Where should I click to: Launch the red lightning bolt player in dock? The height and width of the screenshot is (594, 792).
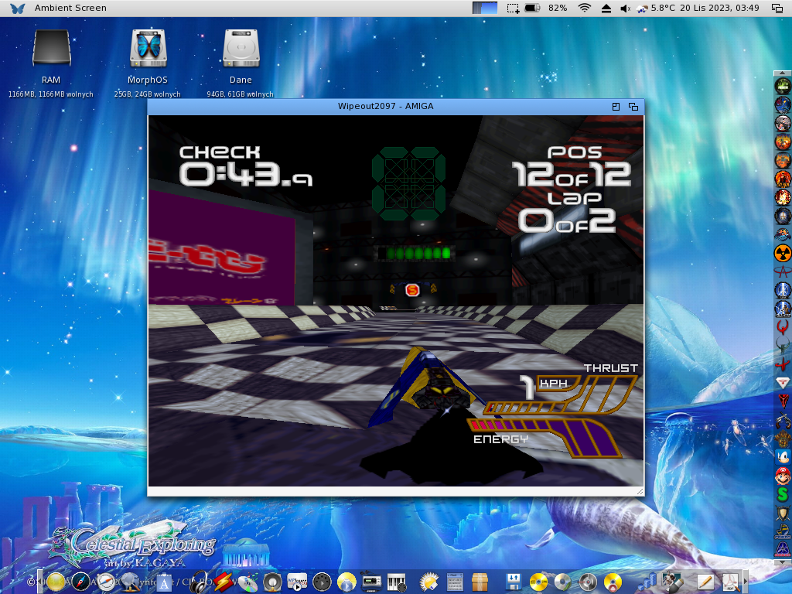223,582
